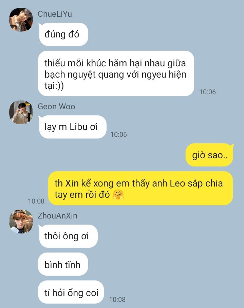Image resolution: width=244 pixels, height=308 pixels.
Task: Tap Geon Woo's avatar photo
Action: [21, 112]
